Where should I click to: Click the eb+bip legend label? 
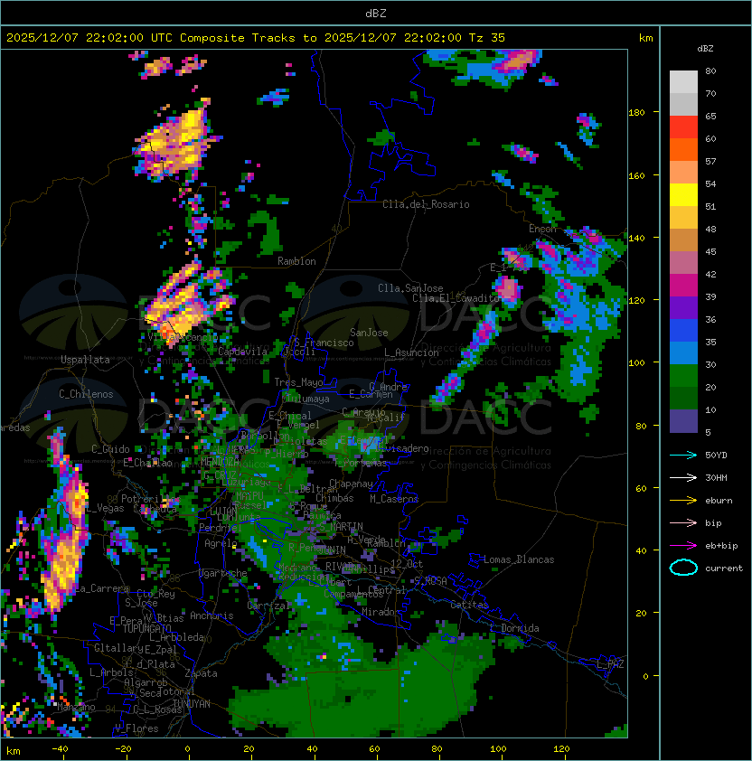click(x=721, y=546)
